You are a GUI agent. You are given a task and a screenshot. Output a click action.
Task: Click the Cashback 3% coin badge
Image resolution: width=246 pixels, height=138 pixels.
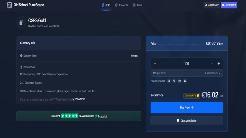(x=192, y=96)
